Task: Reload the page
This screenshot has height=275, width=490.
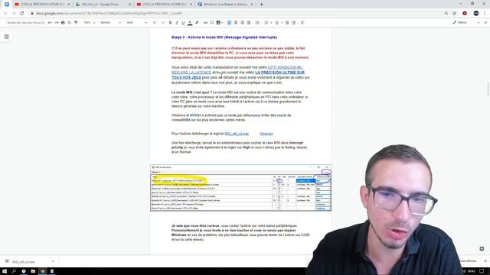Action: coord(22,14)
